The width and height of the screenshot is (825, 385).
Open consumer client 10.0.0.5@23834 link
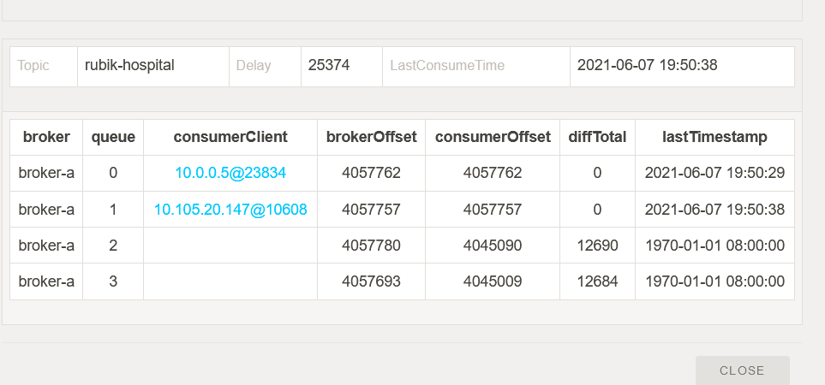point(230,173)
